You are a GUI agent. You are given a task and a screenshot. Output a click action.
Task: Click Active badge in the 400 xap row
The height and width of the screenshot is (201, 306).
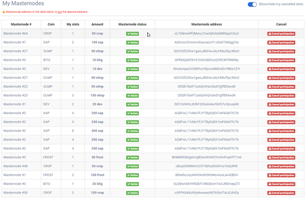132,131
